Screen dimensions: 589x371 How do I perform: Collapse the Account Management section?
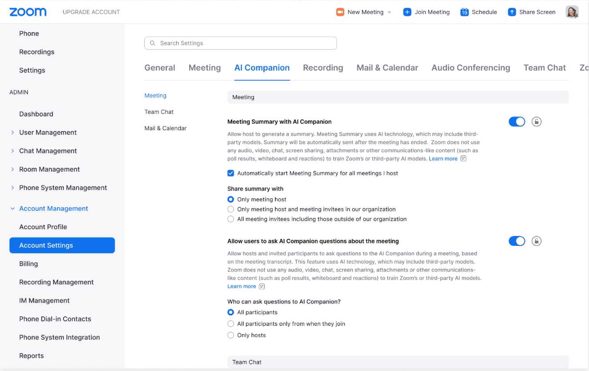(12, 208)
